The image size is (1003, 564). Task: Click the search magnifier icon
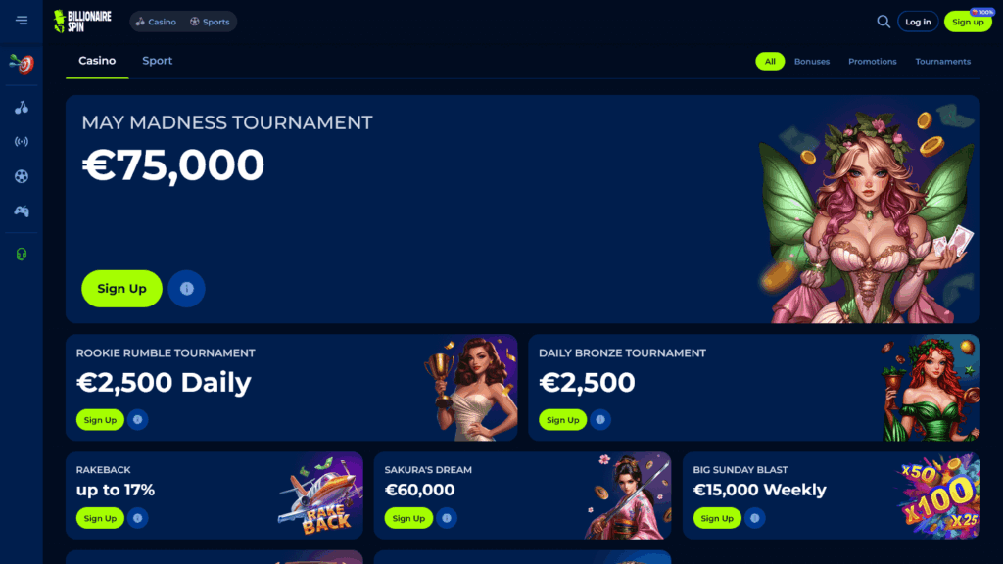point(884,22)
